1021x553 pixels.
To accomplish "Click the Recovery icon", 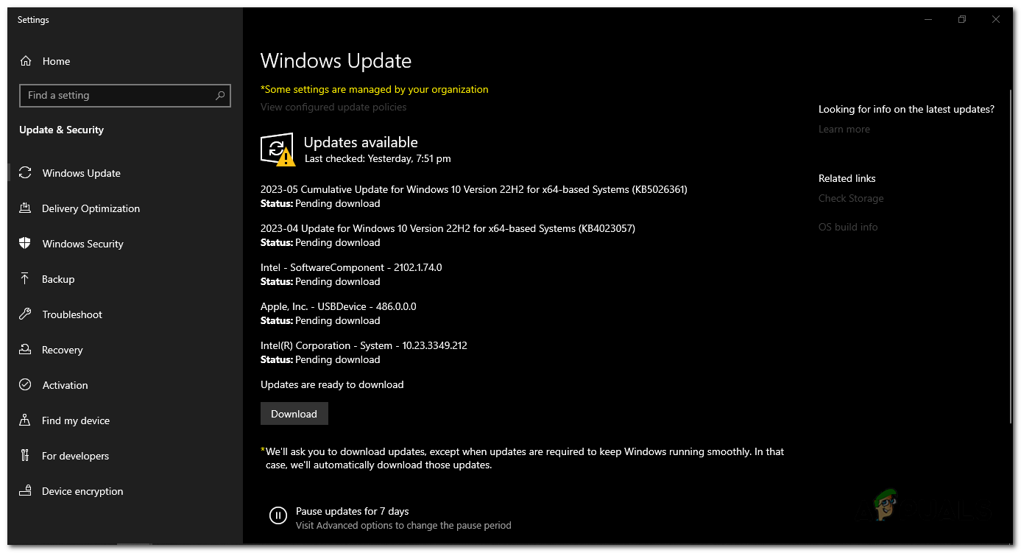I will pyautogui.click(x=25, y=350).
